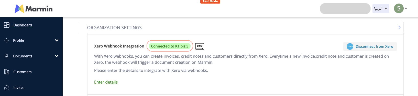Click the Invites envelope icon
418x96 pixels.
[7, 88]
